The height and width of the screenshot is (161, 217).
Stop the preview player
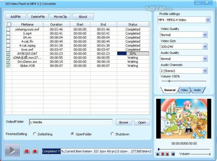pos(167,154)
